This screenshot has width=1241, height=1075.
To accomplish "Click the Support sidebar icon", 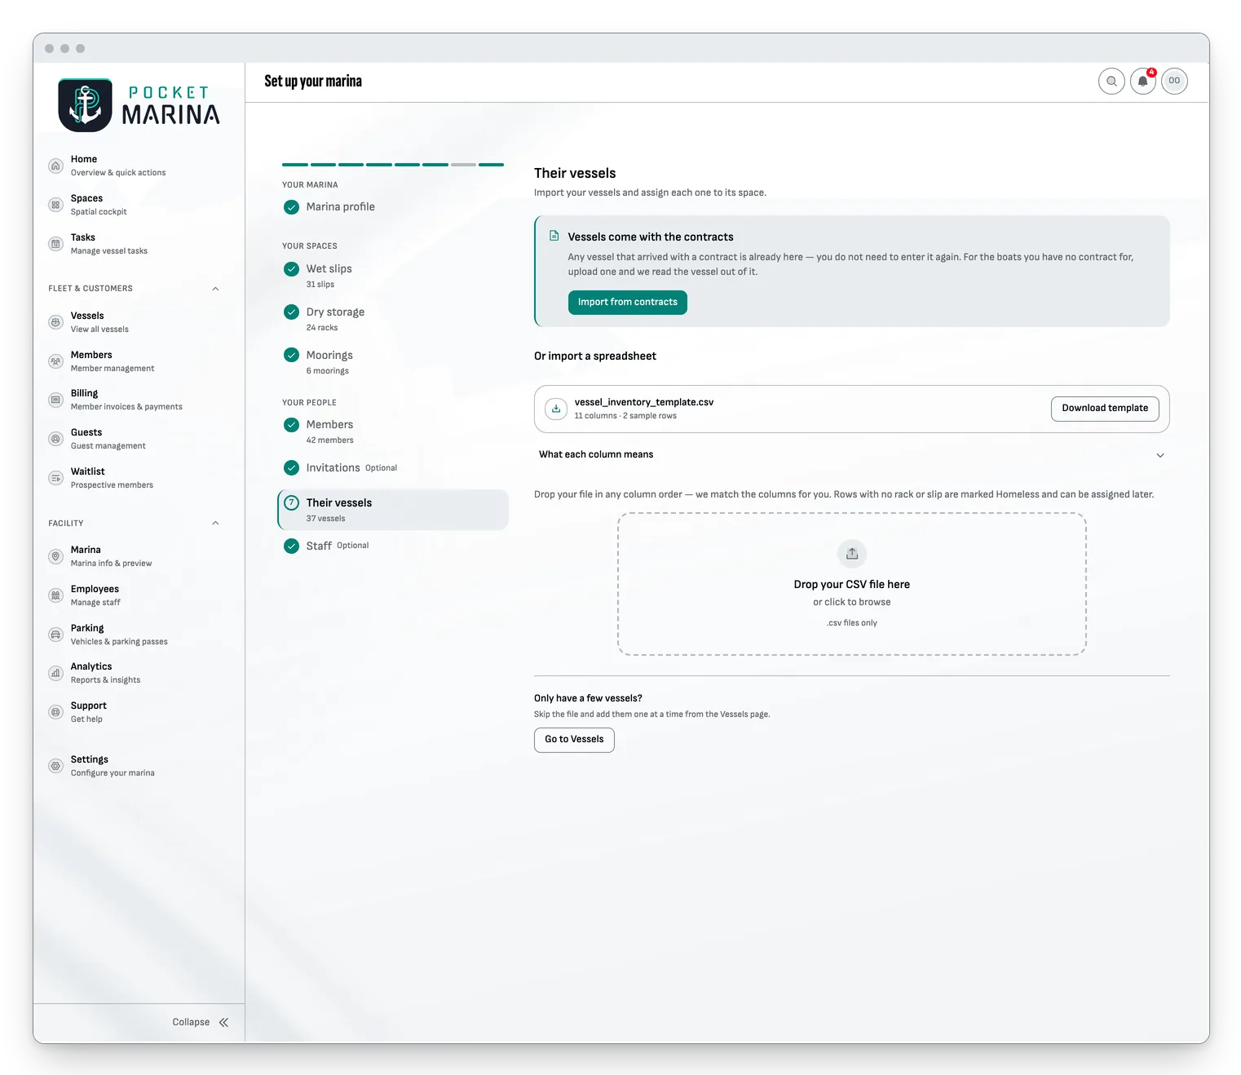I will (55, 712).
